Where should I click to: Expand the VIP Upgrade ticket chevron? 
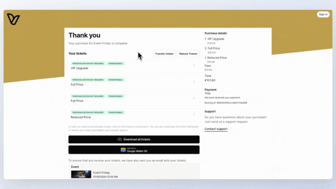tap(194, 65)
